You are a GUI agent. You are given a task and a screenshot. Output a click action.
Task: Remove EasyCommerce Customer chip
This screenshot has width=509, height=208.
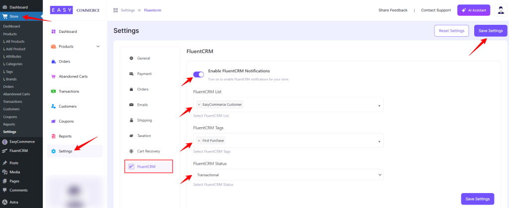tap(199, 105)
